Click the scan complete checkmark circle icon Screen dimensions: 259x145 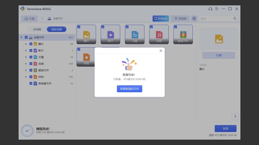click(x=27, y=131)
